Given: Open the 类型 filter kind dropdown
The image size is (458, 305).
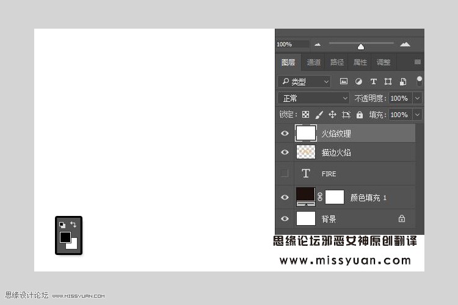Looking at the screenshot, I should (304, 81).
